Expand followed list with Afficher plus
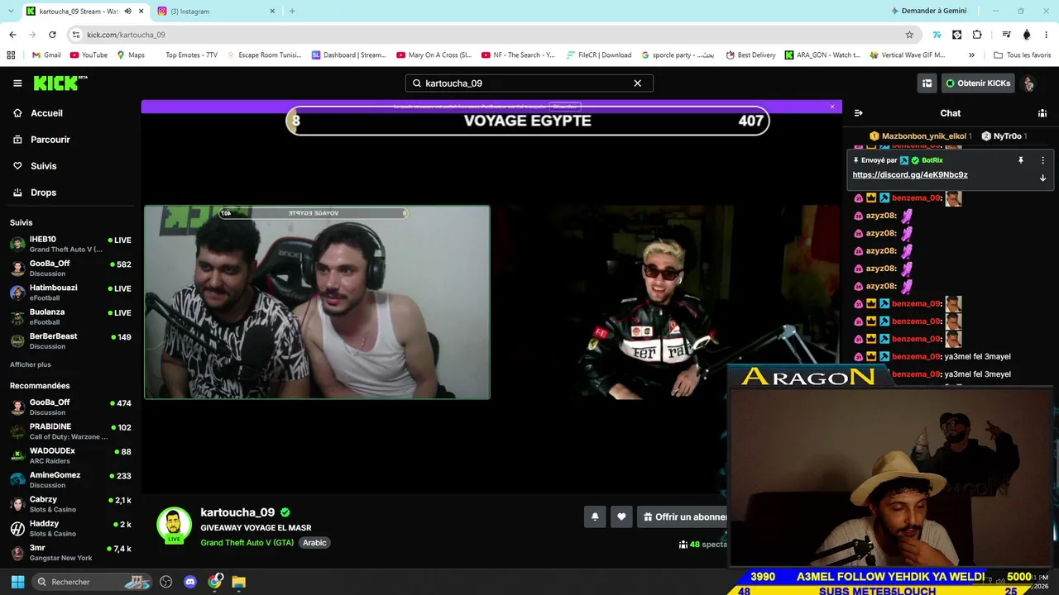Viewport: 1059px width, 595px height. click(x=31, y=364)
